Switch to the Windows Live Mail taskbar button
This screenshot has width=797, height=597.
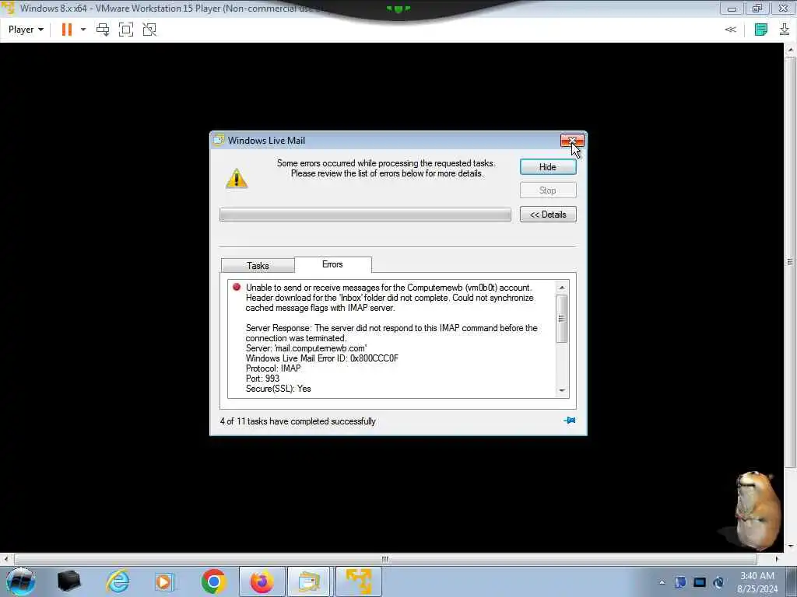pyautogui.click(x=309, y=581)
